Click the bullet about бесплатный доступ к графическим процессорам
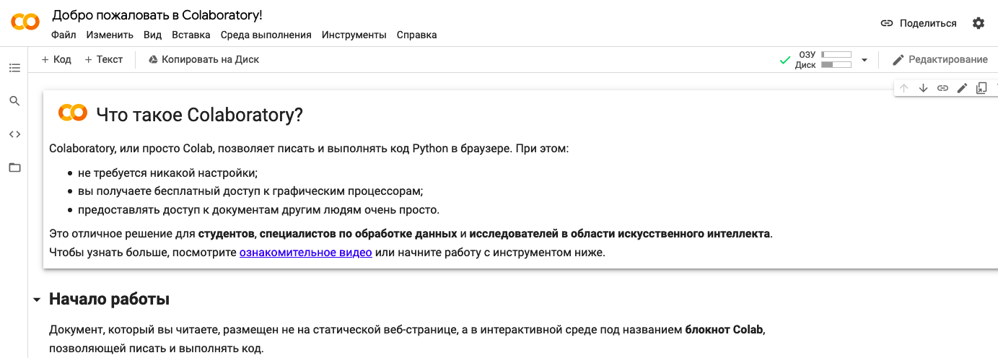Screen dimensions: 998x358 coord(250,191)
